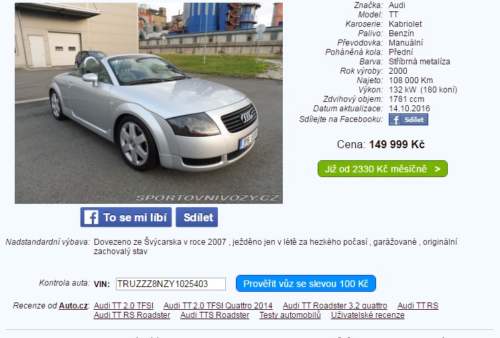Viewport: 500px width, 338px height.
Task: Open the monthly financing offer 'Již od 2330 Kč měsíčně'
Action: pyautogui.click(x=383, y=169)
